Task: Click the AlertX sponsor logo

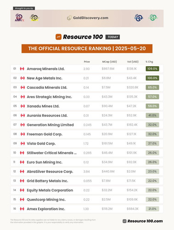Action: (x=19, y=17)
